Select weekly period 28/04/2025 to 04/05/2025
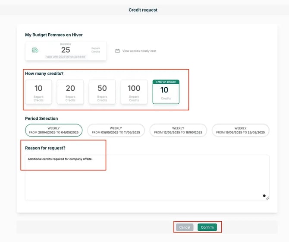This screenshot has width=289, height=242. (x=54, y=130)
